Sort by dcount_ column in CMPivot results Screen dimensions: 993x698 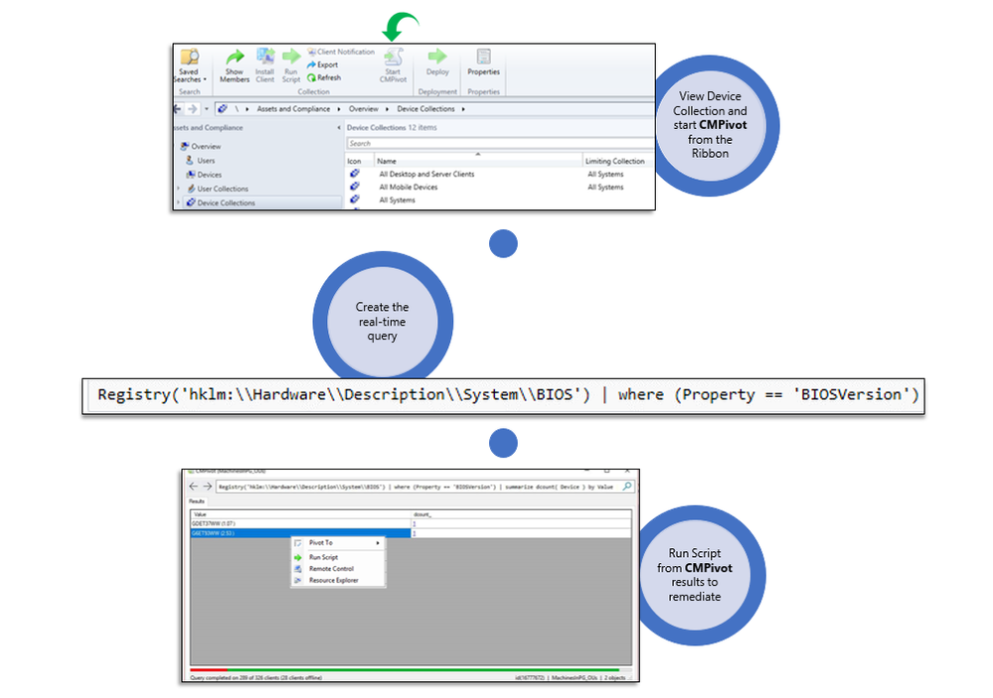tap(521, 514)
